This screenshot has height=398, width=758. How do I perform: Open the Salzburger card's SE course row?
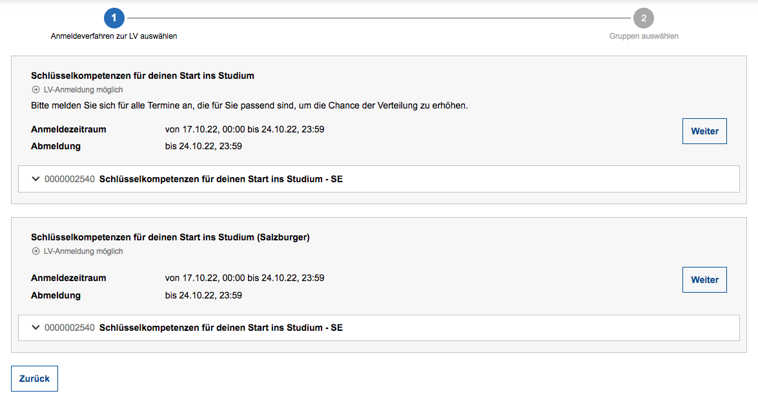(221, 328)
